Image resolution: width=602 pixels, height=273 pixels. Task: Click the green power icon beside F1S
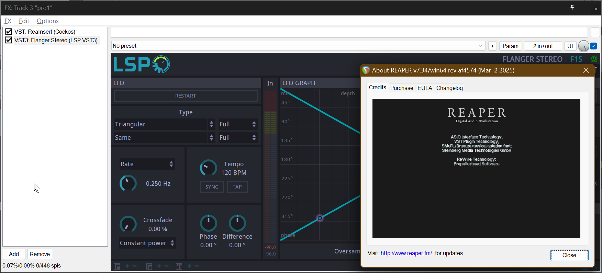pyautogui.click(x=594, y=59)
